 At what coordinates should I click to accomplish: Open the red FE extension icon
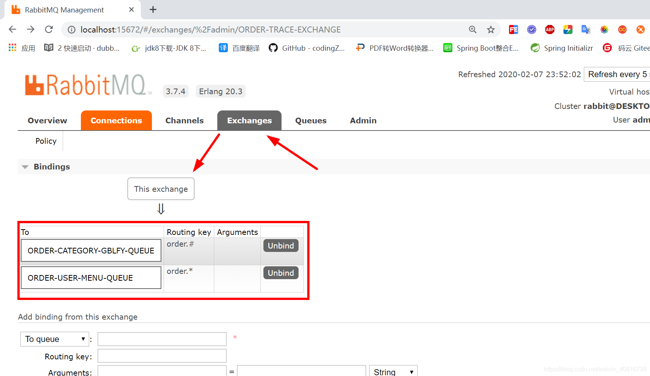(514, 30)
